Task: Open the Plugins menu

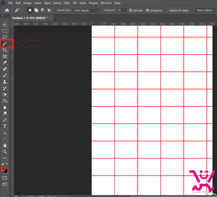Action: 93,3
